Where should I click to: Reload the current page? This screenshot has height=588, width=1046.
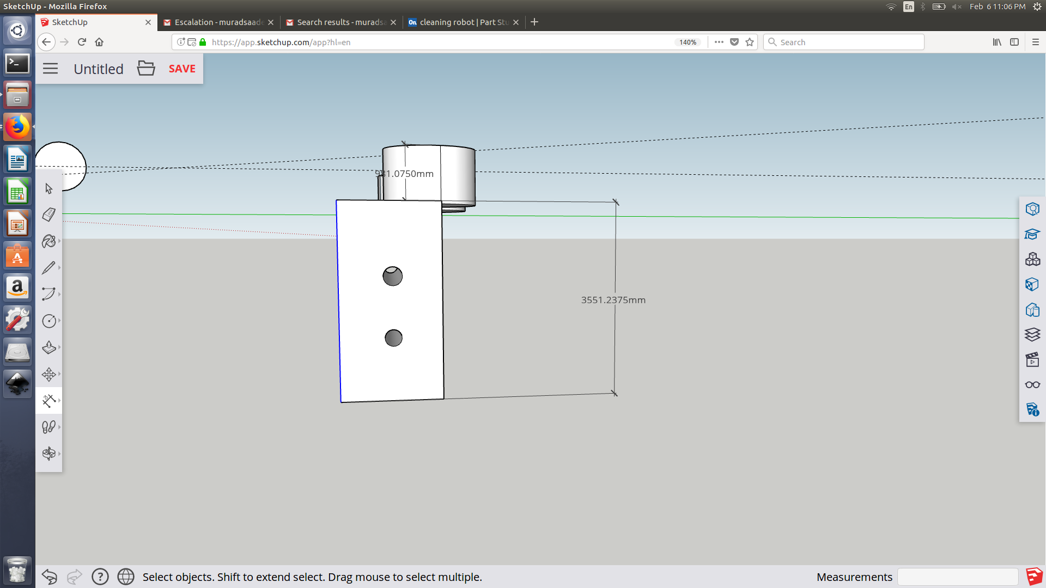82,42
